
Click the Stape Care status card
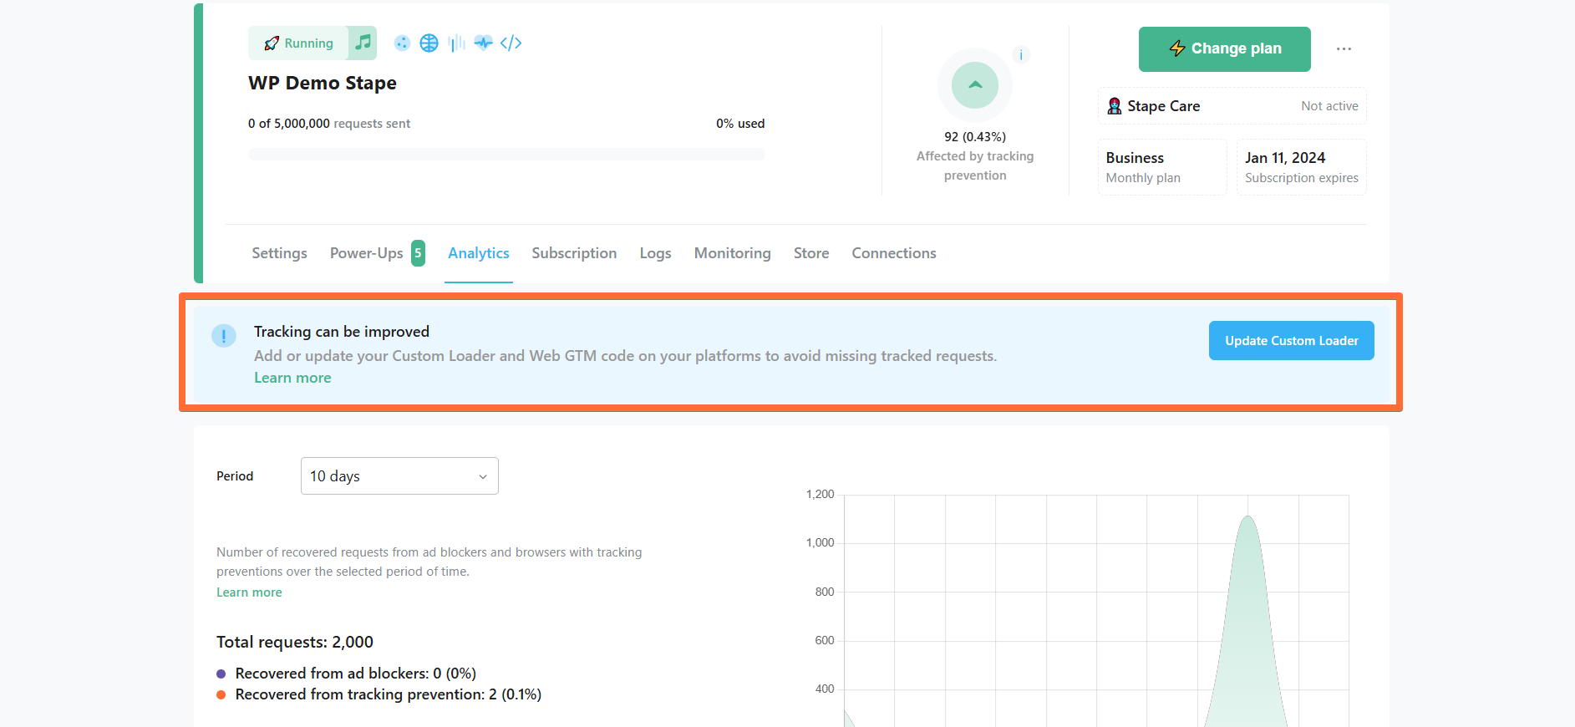tap(1232, 106)
